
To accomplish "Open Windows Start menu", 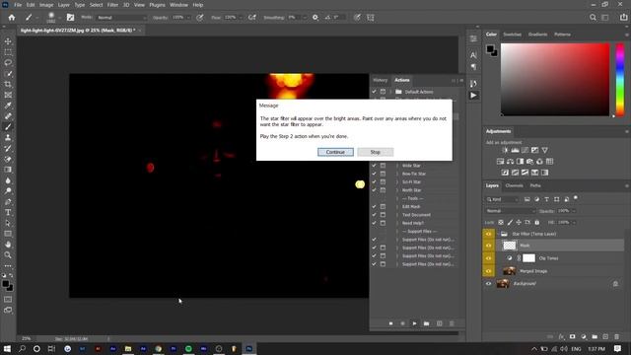I will click(x=7, y=348).
